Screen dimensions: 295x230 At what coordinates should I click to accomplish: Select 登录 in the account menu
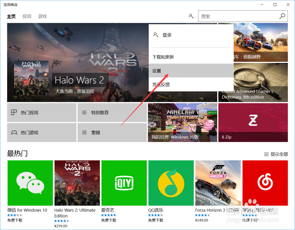click(x=191, y=35)
